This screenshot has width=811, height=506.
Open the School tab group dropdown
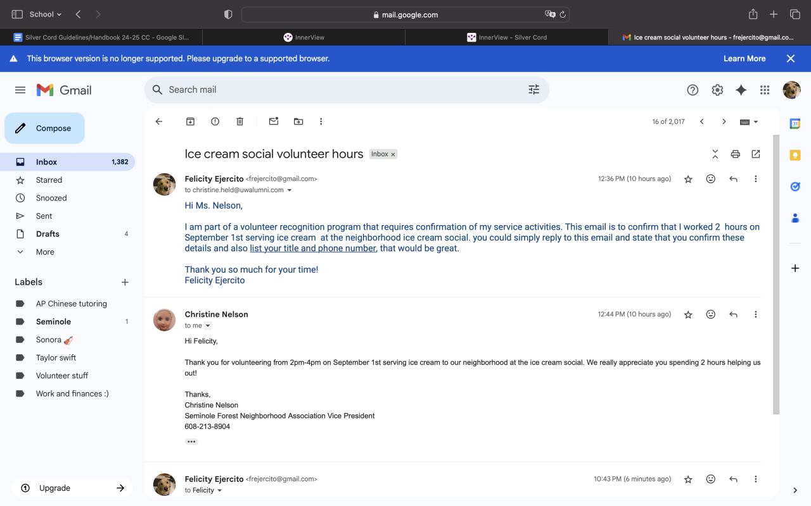46,14
